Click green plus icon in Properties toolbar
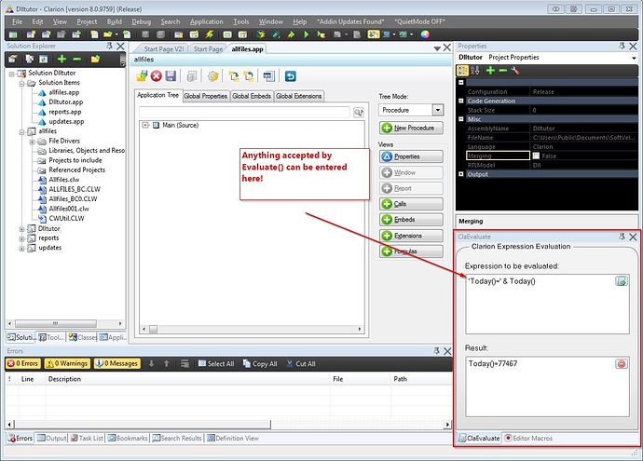Image resolution: width=643 pixels, height=461 pixels. (x=490, y=71)
